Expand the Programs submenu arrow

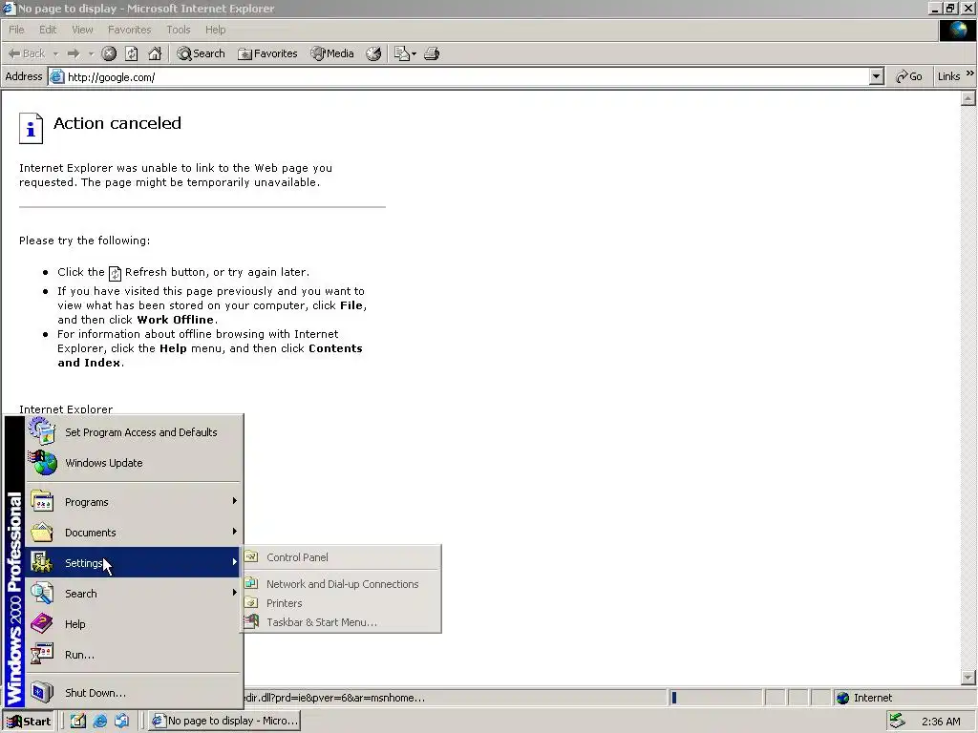pyautogui.click(x=235, y=500)
